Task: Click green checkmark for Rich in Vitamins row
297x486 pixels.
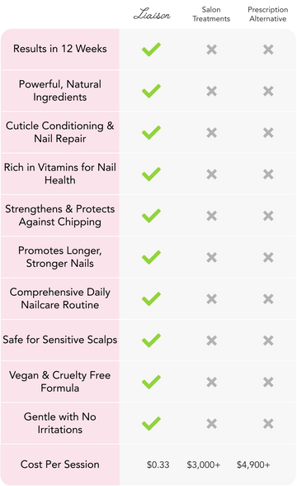Action: point(151,174)
